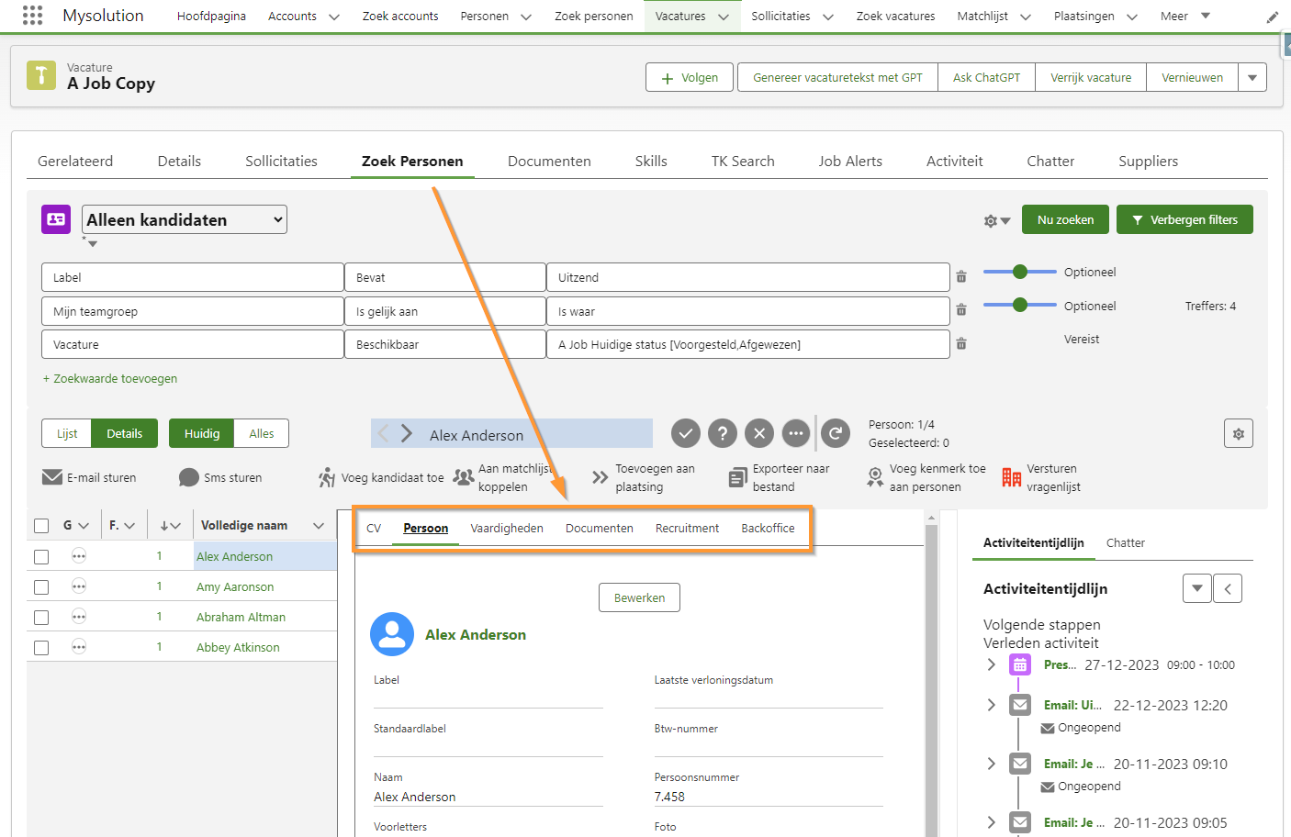Click the X reject candidate icon
1291x837 pixels.
759,433
